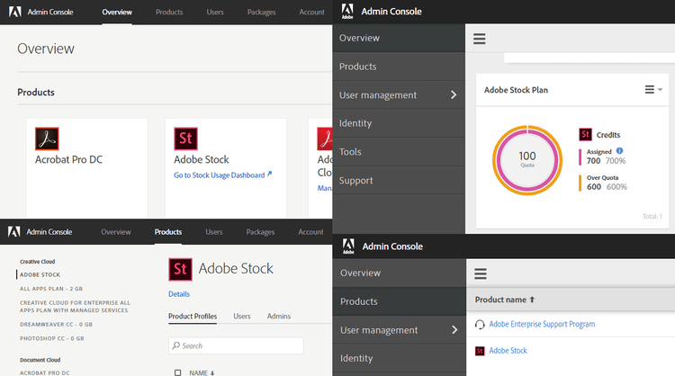Expand User management chevron in top-right sidebar
Image resolution: width=675 pixels, height=376 pixels.
[x=454, y=94]
